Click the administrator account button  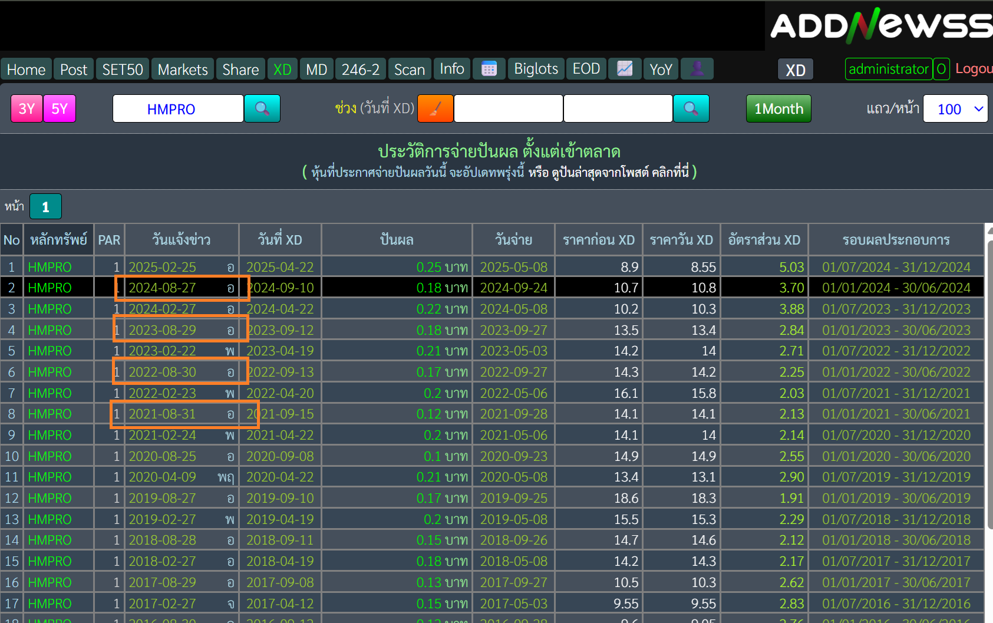[888, 69]
